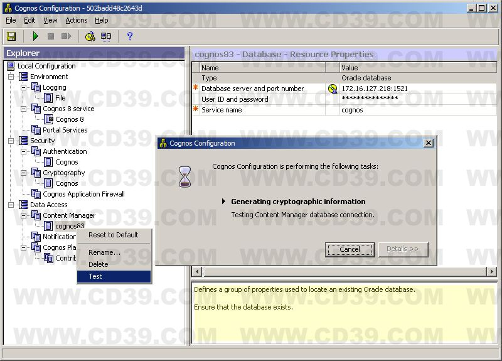Collapse the Cognos Planning tree node
Viewport: 502px width, 361px height.
click(x=23, y=247)
